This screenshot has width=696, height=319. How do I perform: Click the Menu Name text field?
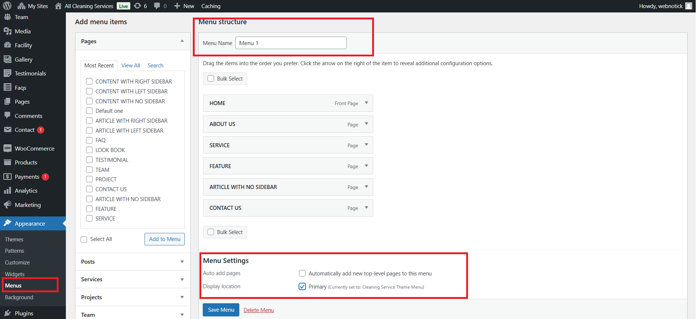click(x=291, y=43)
